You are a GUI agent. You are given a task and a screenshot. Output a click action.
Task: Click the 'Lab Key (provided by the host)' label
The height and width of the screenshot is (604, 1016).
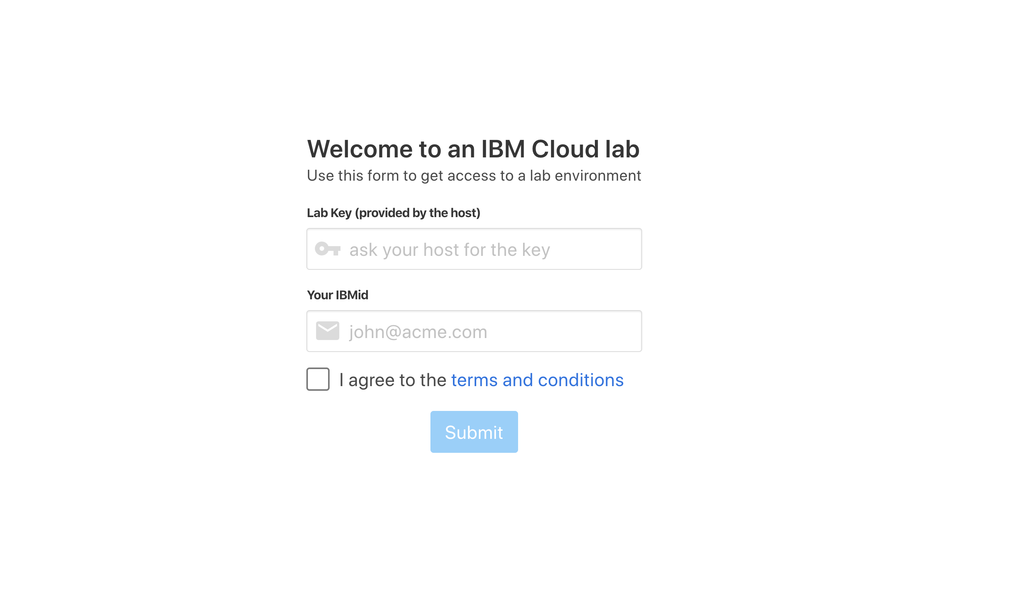coord(393,213)
